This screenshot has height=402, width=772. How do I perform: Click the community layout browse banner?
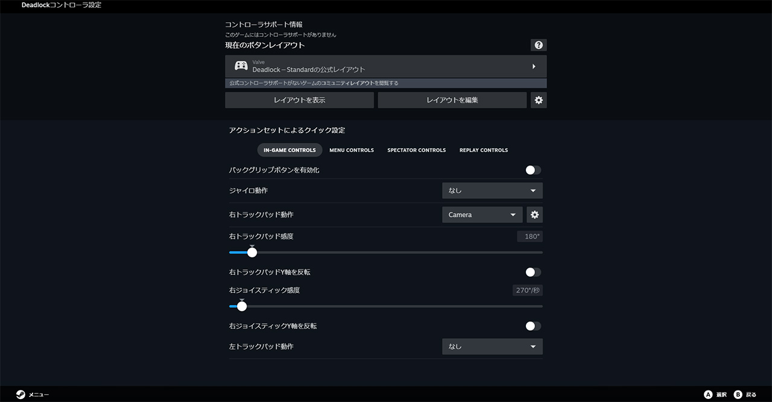(x=385, y=83)
